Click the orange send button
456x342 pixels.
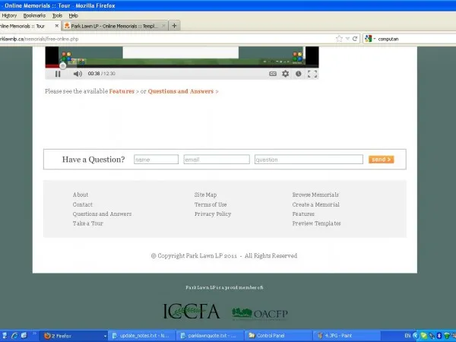(381, 160)
